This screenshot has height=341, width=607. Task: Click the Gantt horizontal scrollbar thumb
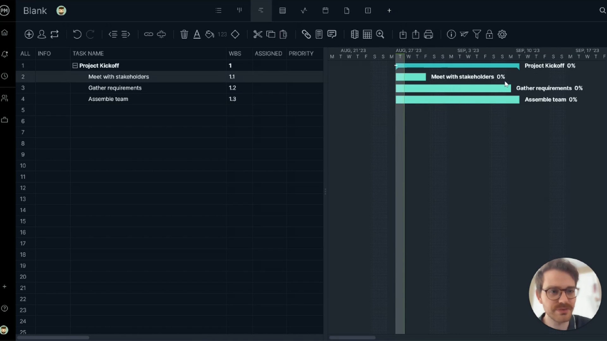(352, 338)
